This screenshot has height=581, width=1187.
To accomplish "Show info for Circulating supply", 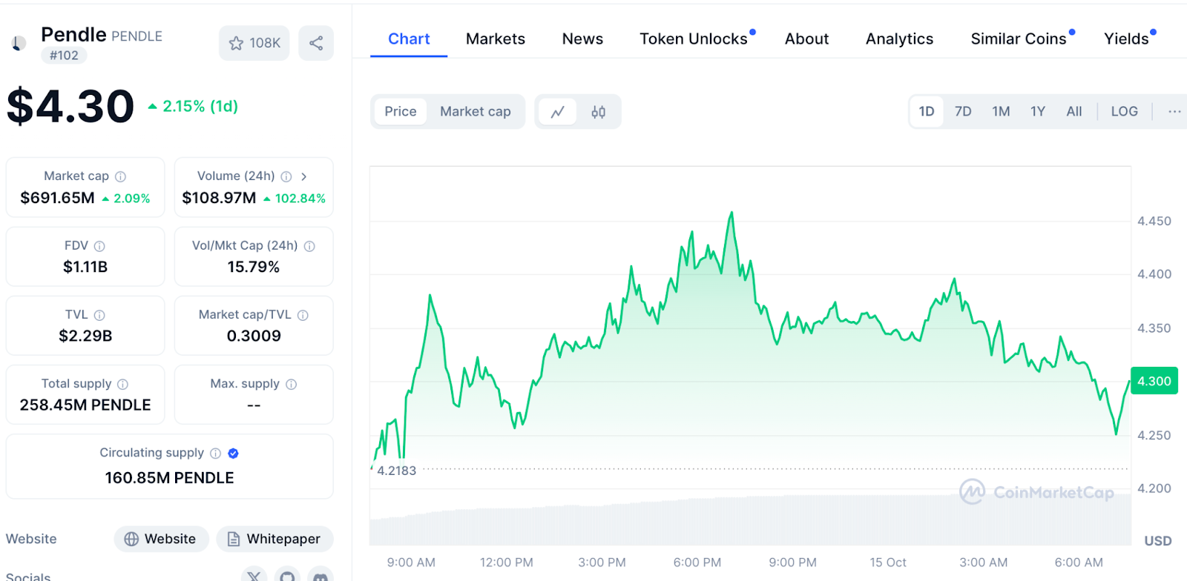I will 215,453.
